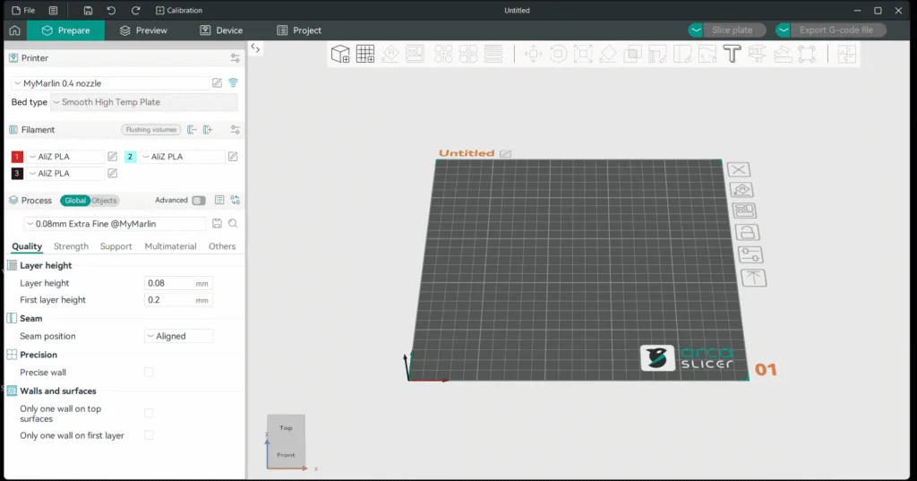Click the plate lock icon

tap(747, 232)
